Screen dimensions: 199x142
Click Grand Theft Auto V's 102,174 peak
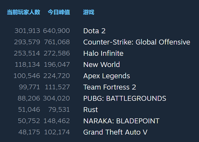click(x=56, y=132)
